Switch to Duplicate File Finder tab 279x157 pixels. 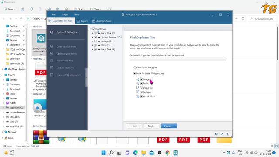click(x=61, y=21)
